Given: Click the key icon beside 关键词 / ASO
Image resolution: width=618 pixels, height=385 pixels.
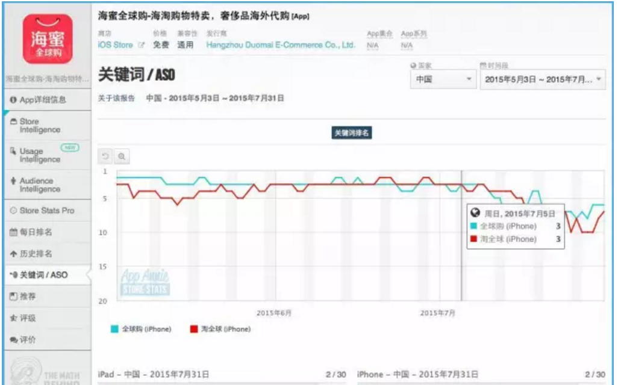Looking at the screenshot, I should [x=14, y=275].
